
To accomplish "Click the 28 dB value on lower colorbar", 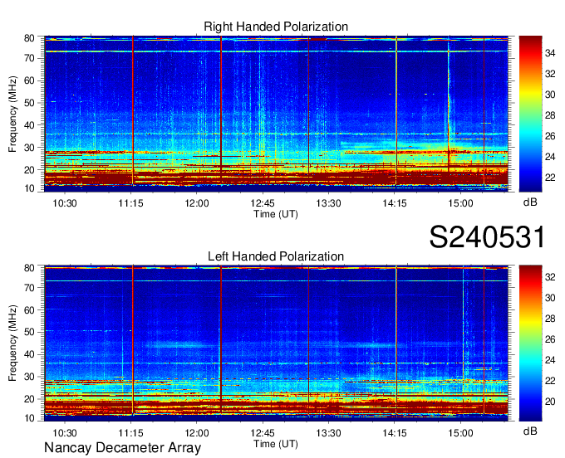I will tap(550, 319).
